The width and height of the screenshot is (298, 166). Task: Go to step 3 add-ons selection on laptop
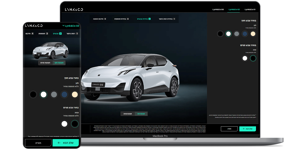click(122, 19)
